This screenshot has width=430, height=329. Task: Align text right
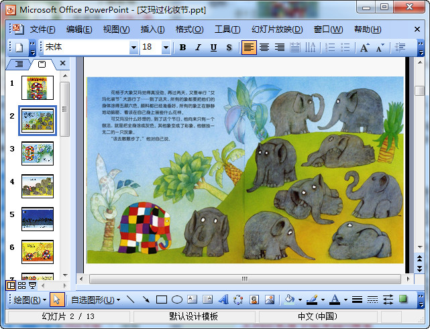(280, 48)
